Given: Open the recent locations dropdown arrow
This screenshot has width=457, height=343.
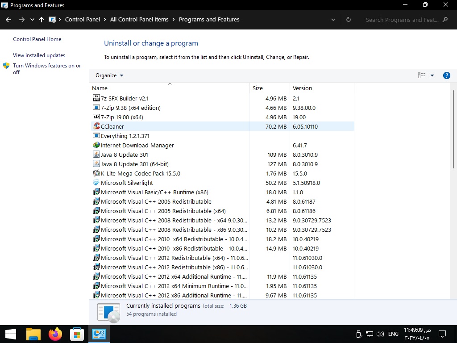Looking at the screenshot, I should click(x=32, y=20).
